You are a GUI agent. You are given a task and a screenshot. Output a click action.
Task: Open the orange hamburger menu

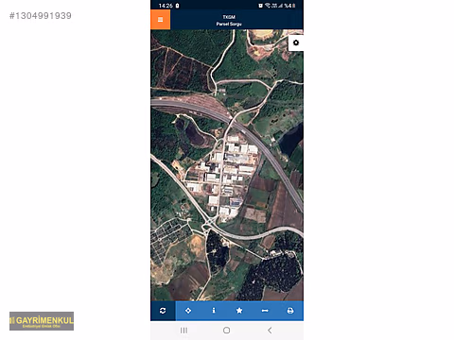(x=160, y=20)
